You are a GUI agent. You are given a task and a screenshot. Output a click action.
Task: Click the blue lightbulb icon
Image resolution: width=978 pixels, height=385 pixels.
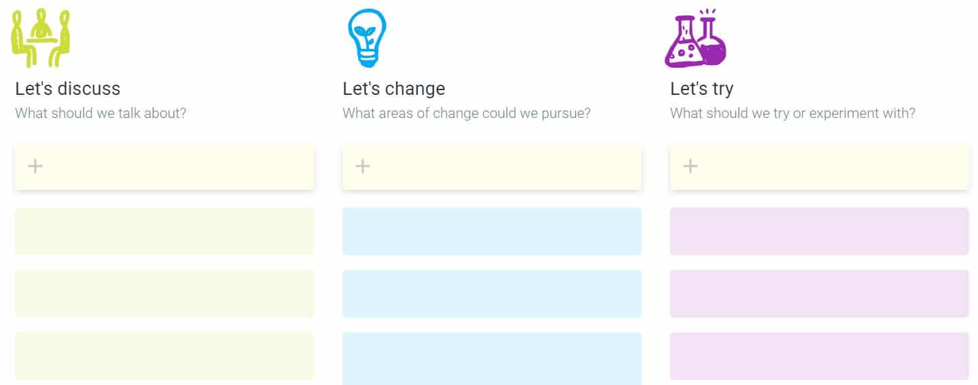(x=367, y=38)
